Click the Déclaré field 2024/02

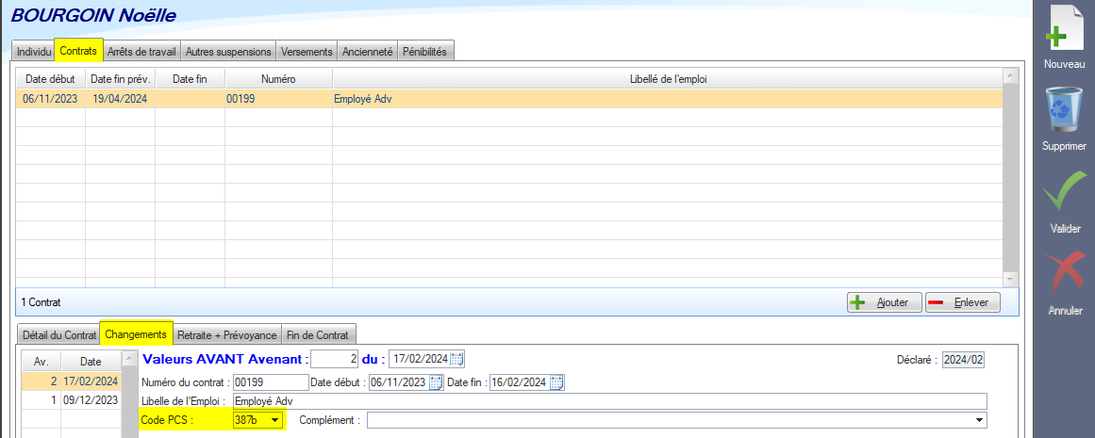click(963, 360)
